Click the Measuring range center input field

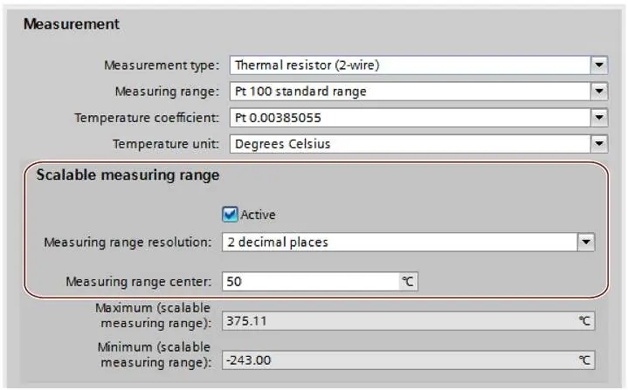click(311, 281)
